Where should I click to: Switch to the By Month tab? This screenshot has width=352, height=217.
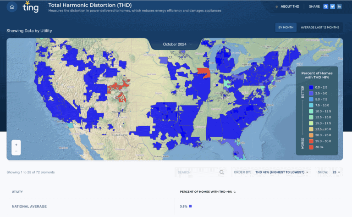286,28
